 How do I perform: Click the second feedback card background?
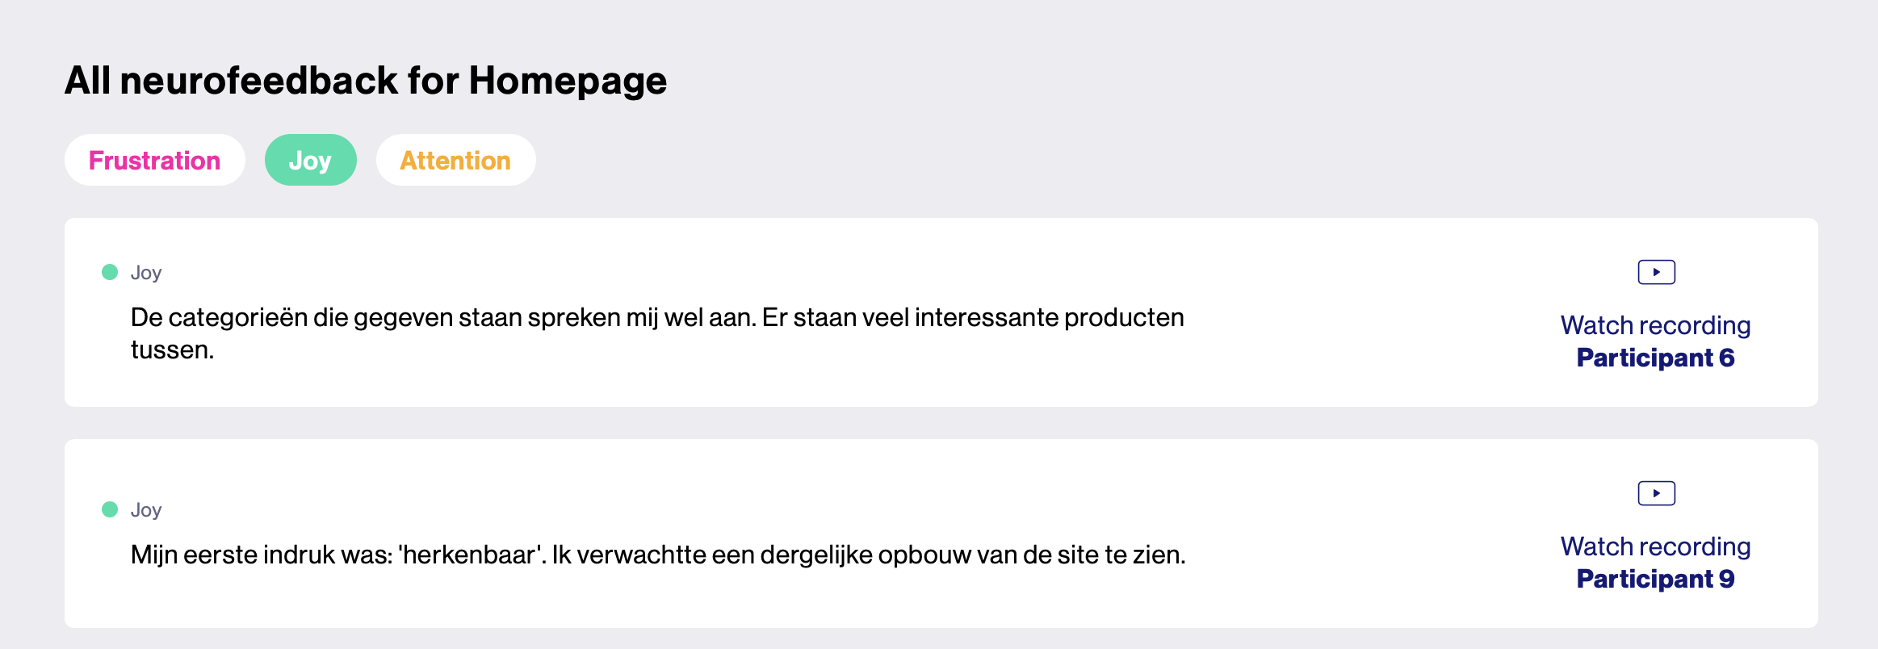[941, 534]
